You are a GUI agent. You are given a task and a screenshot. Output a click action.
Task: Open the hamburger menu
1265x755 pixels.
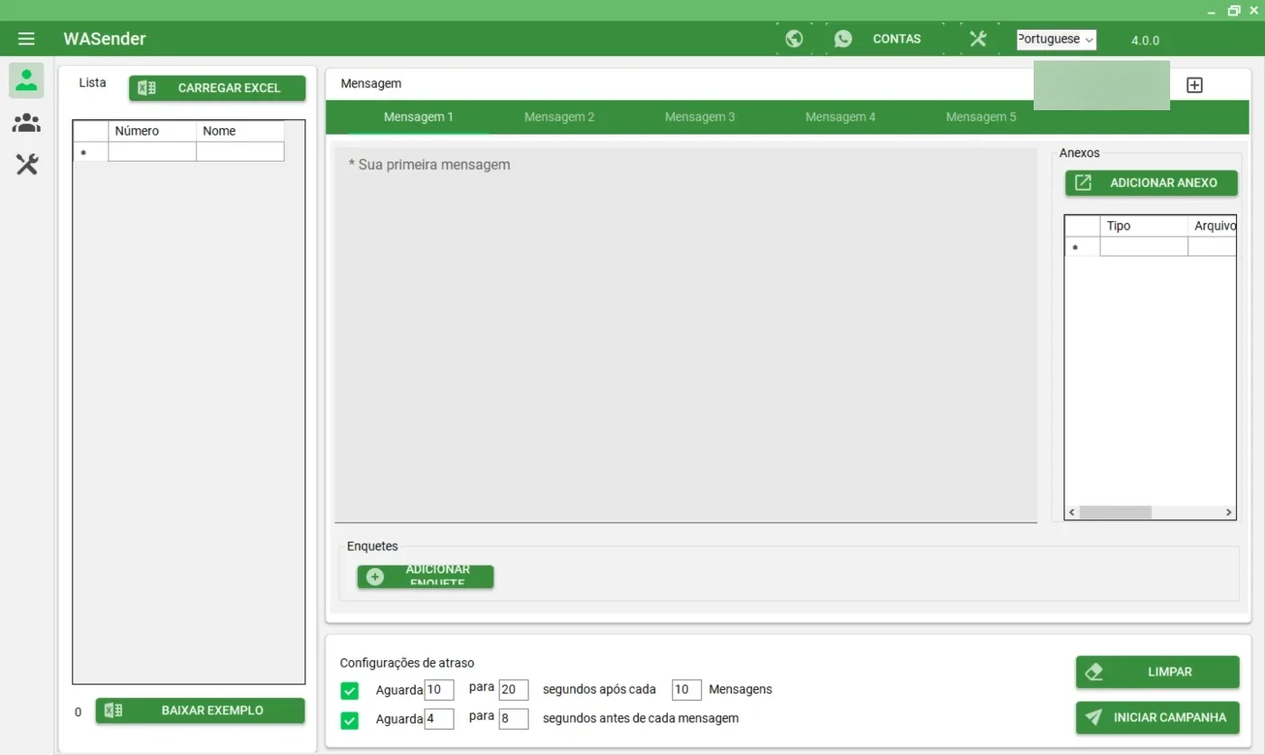coord(26,39)
